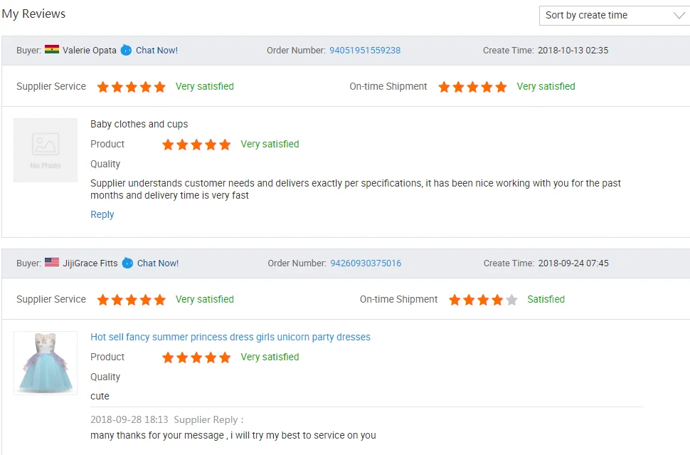Open Chat Now with Valerie Opata
690x455 pixels.
coord(156,51)
